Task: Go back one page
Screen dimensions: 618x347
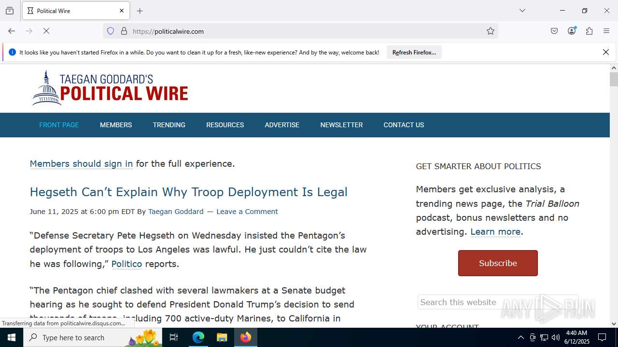Action: pyautogui.click(x=12, y=31)
